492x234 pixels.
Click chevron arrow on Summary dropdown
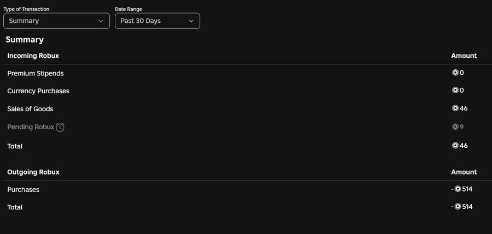click(101, 21)
